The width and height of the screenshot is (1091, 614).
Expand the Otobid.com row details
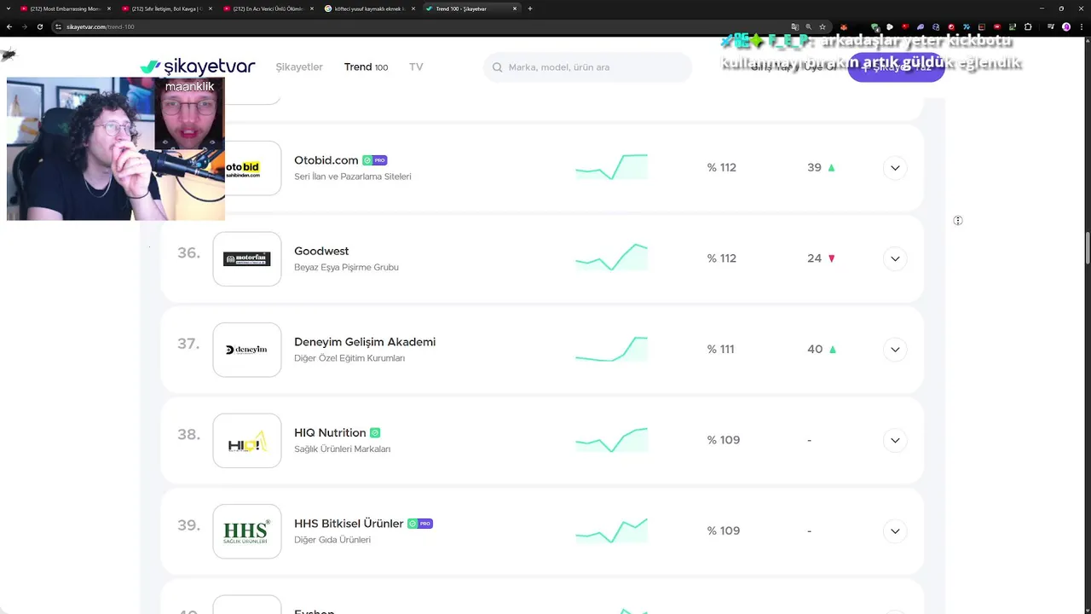point(895,168)
